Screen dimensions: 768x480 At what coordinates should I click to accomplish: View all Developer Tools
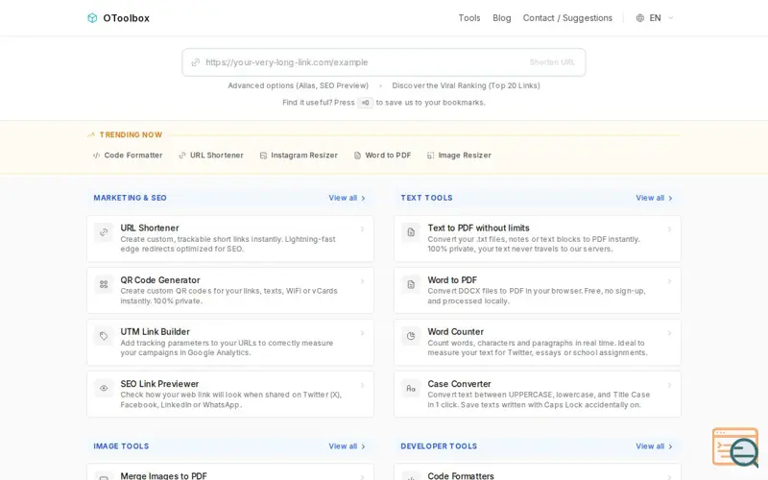(654, 446)
